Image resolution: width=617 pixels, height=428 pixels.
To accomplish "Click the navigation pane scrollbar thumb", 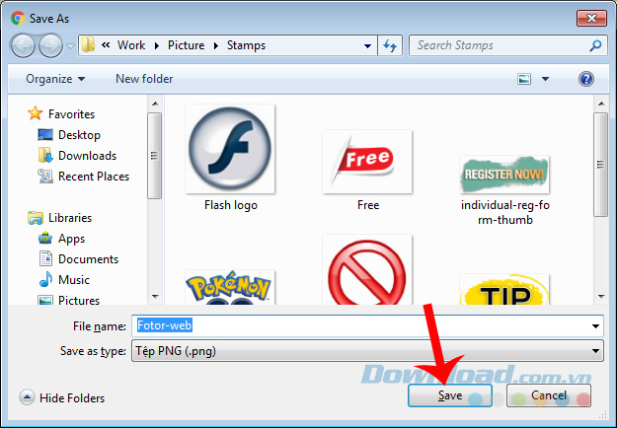I will tap(154, 156).
